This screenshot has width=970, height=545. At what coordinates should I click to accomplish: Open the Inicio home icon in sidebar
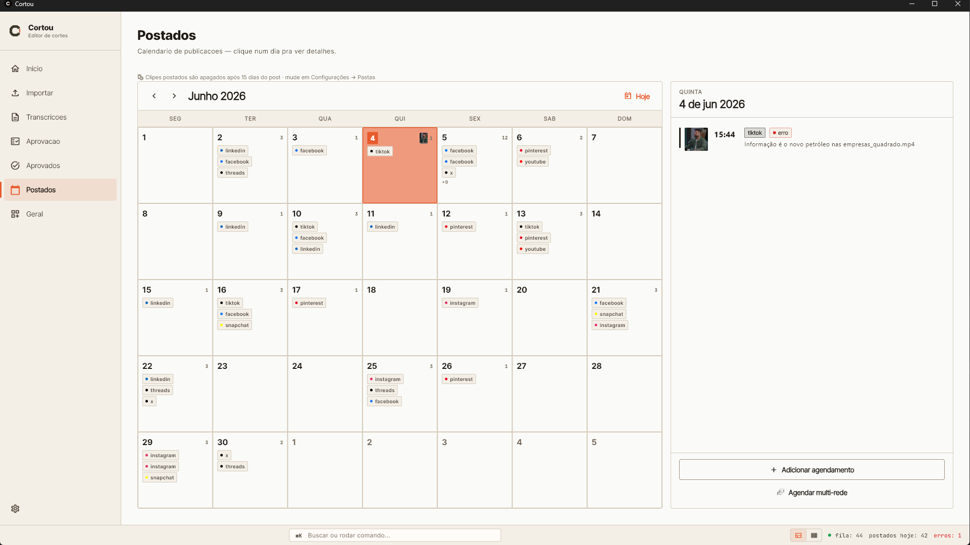pos(15,69)
